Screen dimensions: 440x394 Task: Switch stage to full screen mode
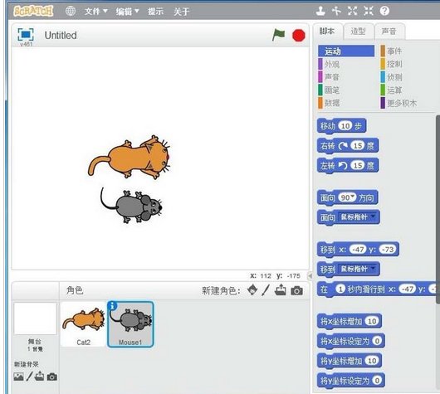click(x=26, y=35)
